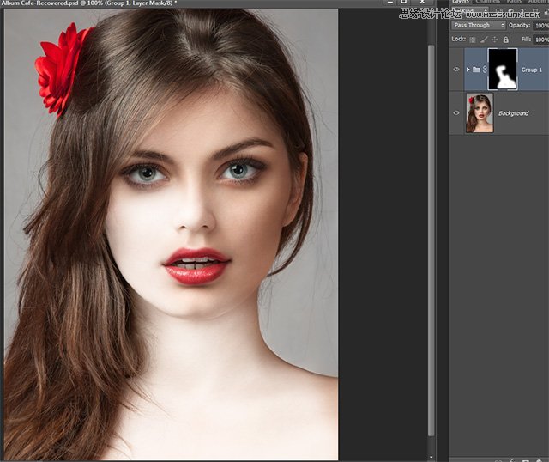Click the Opacity label

519,25
